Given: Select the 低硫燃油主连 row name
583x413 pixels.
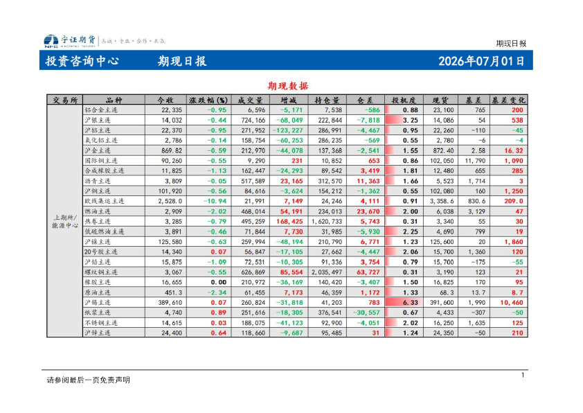Looking at the screenshot, I should (105, 231).
